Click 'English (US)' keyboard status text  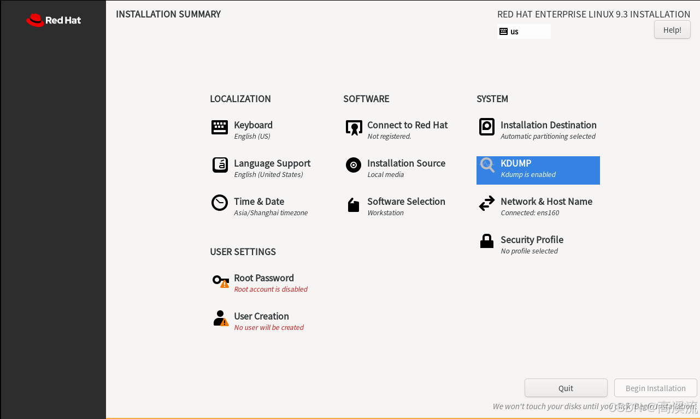pos(252,137)
